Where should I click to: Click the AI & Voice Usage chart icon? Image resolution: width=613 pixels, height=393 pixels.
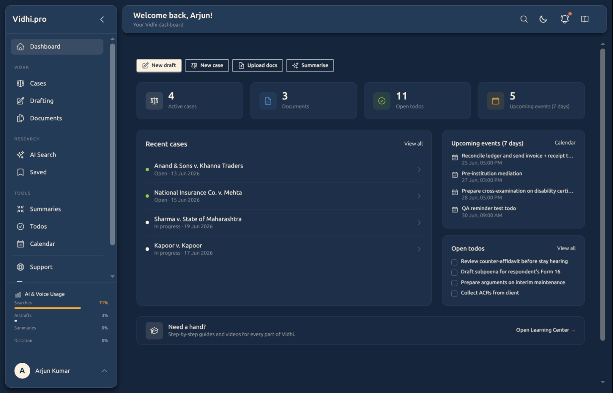(x=18, y=294)
